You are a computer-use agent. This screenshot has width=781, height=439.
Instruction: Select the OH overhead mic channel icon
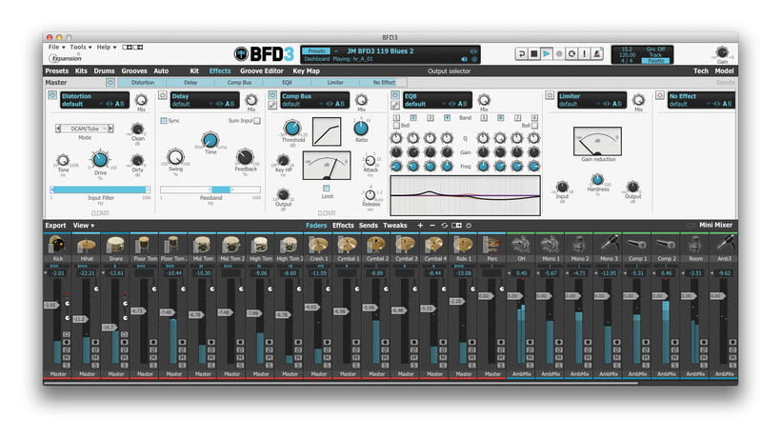521,245
